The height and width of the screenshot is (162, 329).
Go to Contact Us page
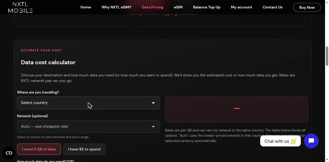coord(273,7)
